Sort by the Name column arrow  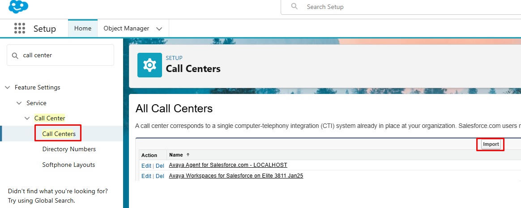[188, 155]
